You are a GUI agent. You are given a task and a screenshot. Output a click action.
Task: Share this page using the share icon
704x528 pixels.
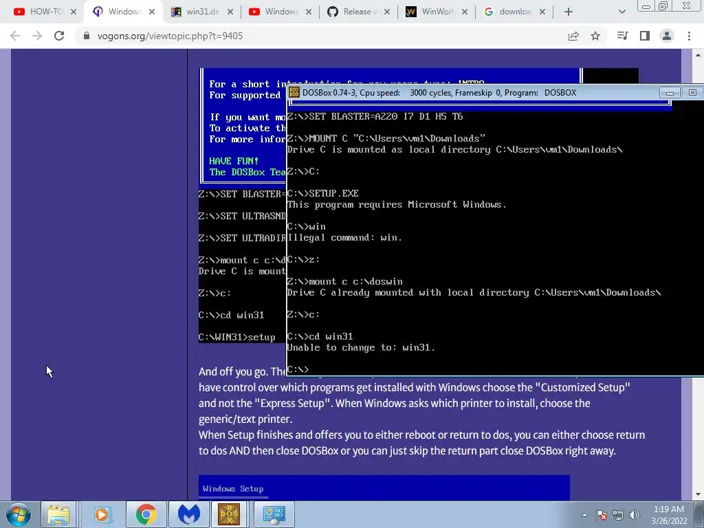(573, 36)
